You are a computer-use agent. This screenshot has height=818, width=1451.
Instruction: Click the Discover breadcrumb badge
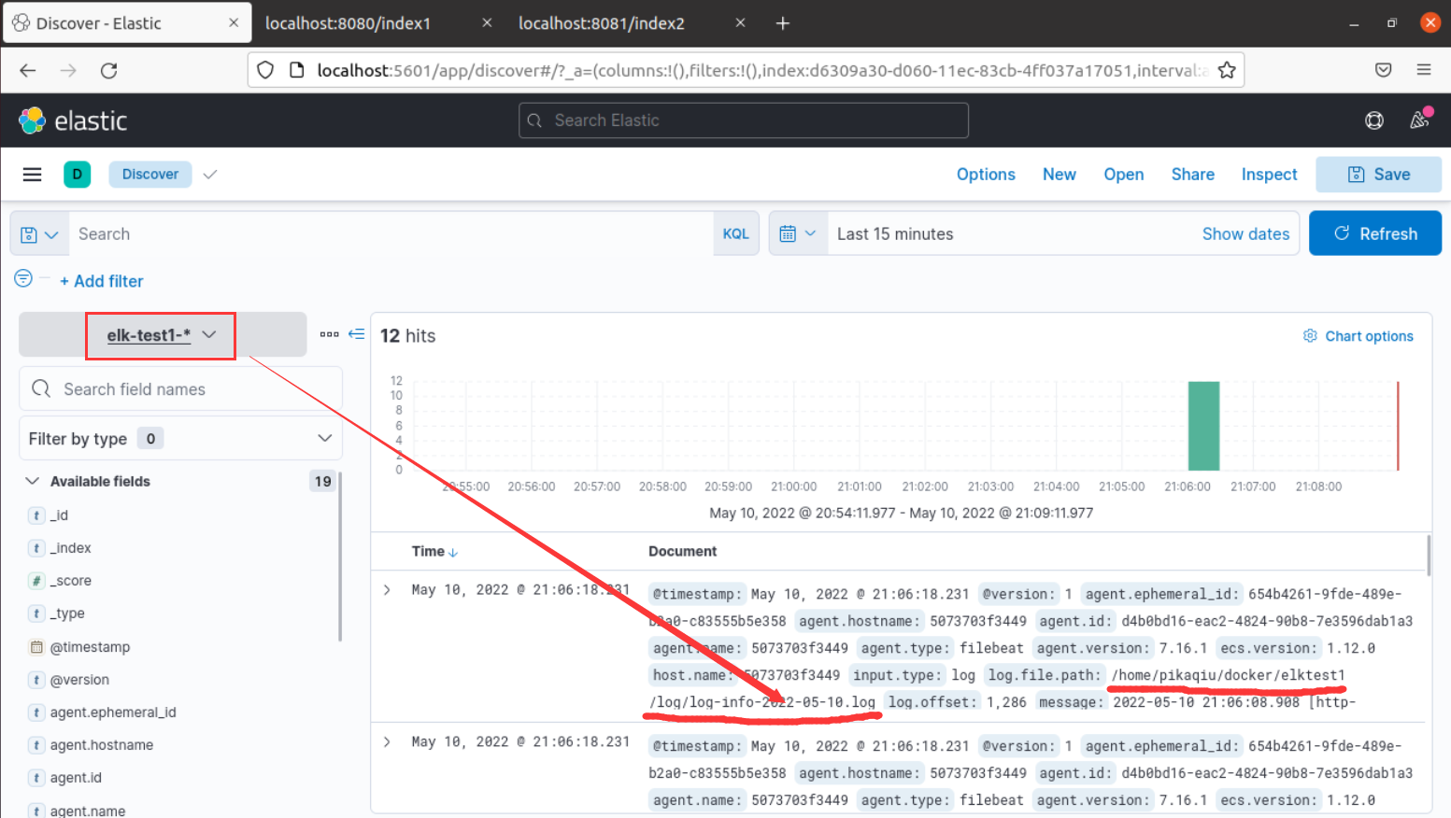tap(150, 175)
